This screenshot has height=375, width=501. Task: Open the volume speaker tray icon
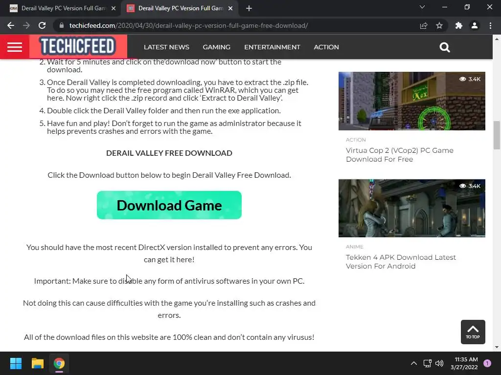click(x=439, y=363)
